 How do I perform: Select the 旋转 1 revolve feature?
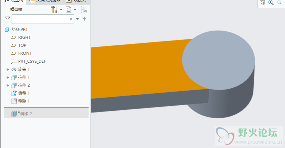click(24, 69)
